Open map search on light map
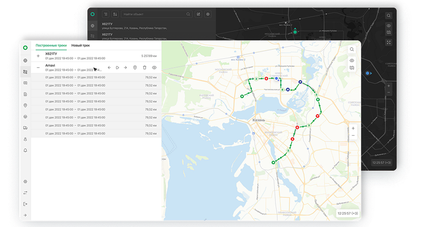Viewport: 437px width, 227px height. click(352, 49)
